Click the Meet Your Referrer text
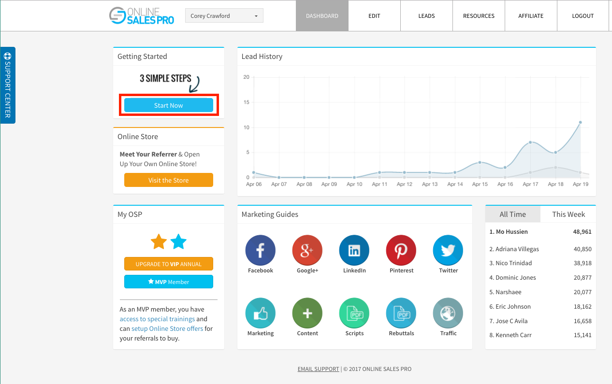 pyautogui.click(x=148, y=155)
